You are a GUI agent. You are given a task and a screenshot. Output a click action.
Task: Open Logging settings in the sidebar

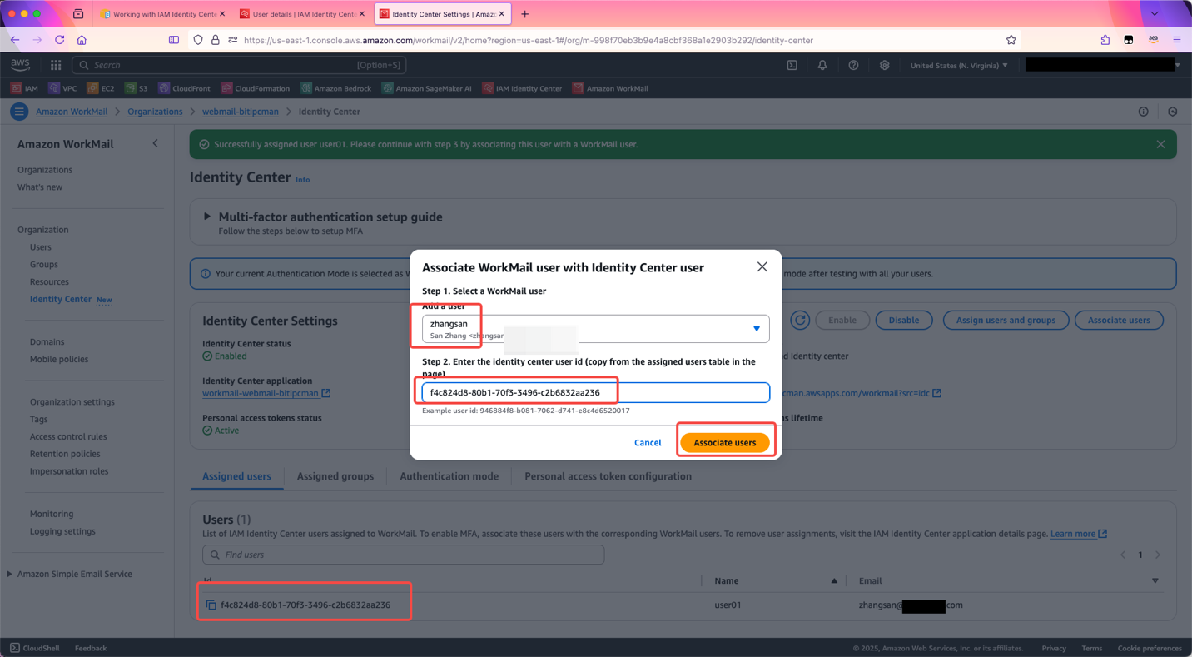pos(62,531)
